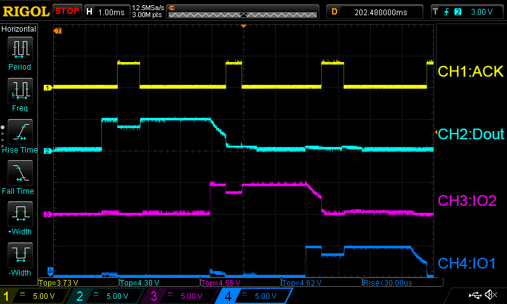
Task: Select the channel 2 tab at bottom
Action: (106, 296)
